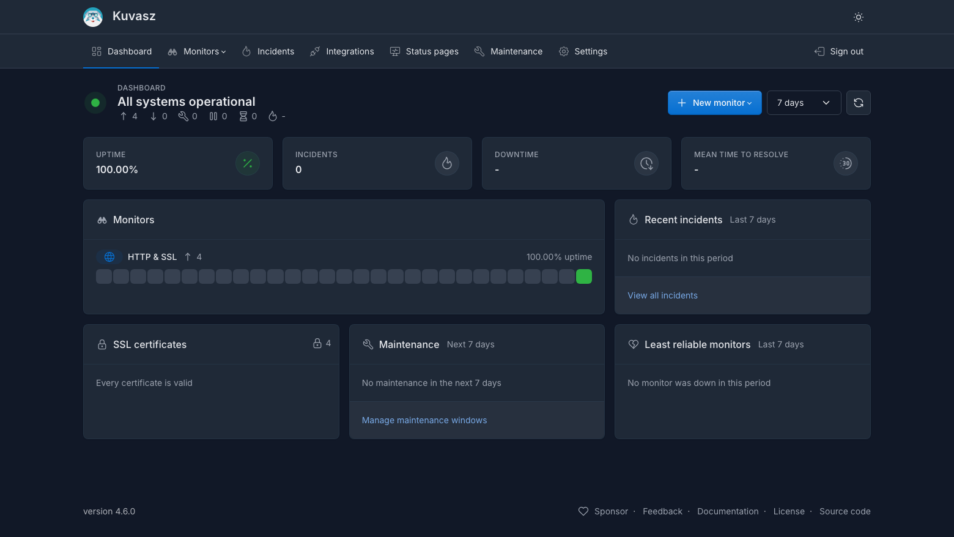Open the Integrations page
954x537 pixels.
(x=342, y=51)
